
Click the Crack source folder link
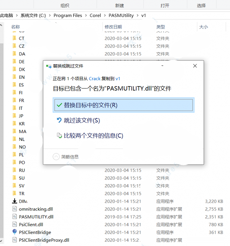click(95, 78)
